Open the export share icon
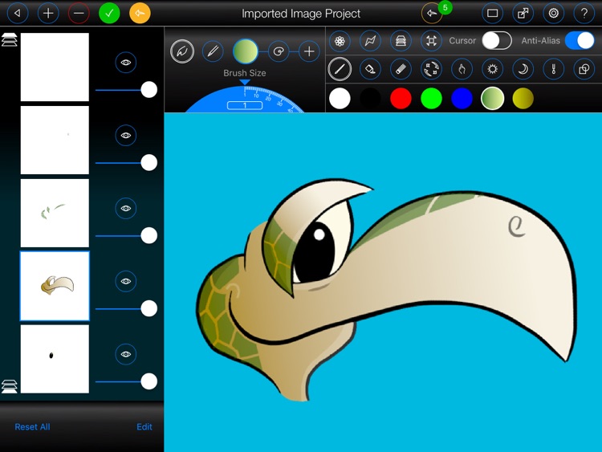The width and height of the screenshot is (602, 452). (x=523, y=14)
